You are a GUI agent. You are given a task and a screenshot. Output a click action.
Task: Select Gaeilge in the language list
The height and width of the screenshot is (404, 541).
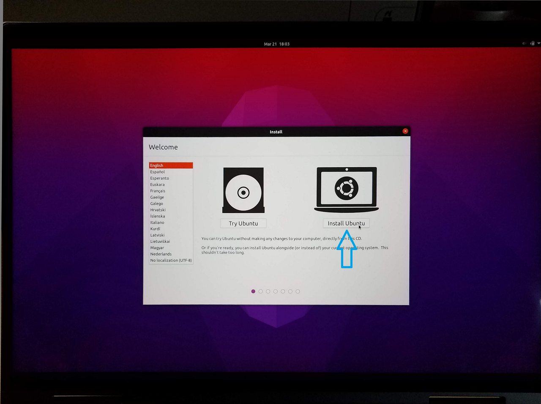(171, 197)
